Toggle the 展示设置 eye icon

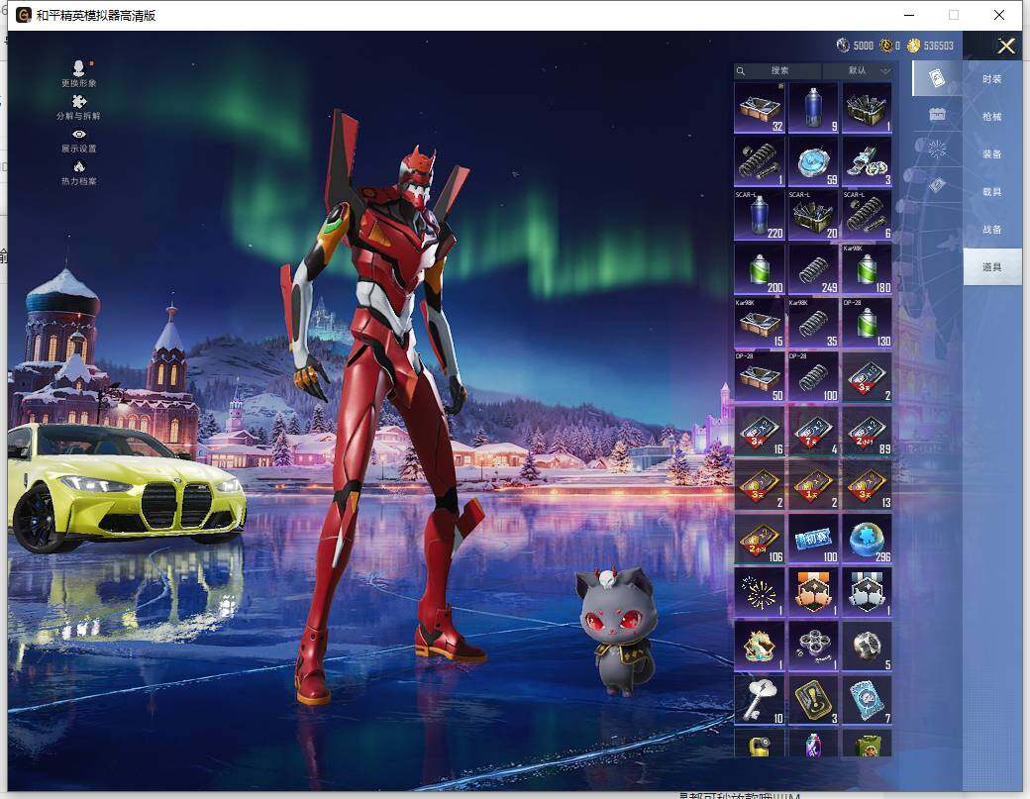79,134
